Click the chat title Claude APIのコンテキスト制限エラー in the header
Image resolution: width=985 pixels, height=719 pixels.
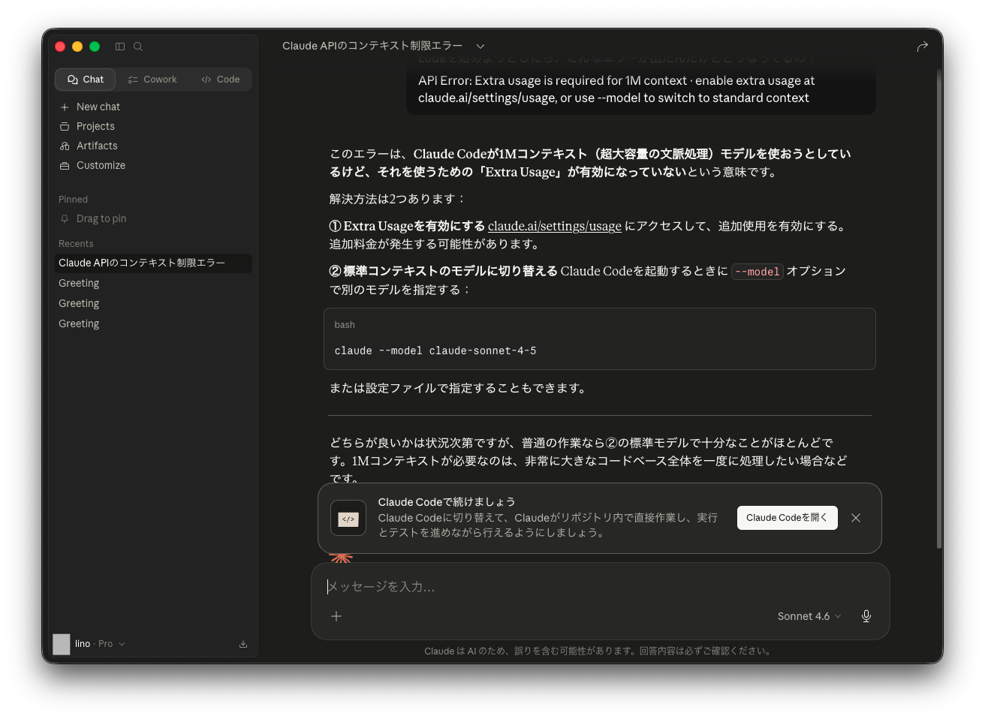(372, 47)
